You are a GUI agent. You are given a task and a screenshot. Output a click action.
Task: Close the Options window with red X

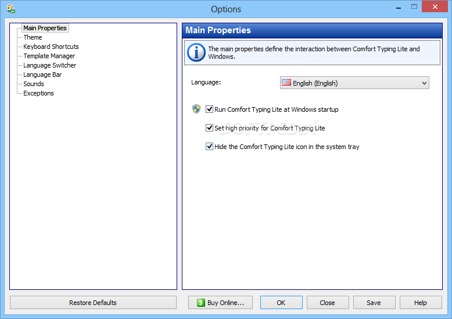pyautogui.click(x=435, y=6)
